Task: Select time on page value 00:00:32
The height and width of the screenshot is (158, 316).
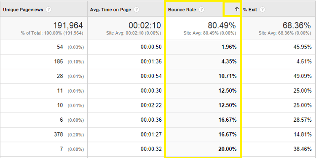Action: click(x=151, y=149)
